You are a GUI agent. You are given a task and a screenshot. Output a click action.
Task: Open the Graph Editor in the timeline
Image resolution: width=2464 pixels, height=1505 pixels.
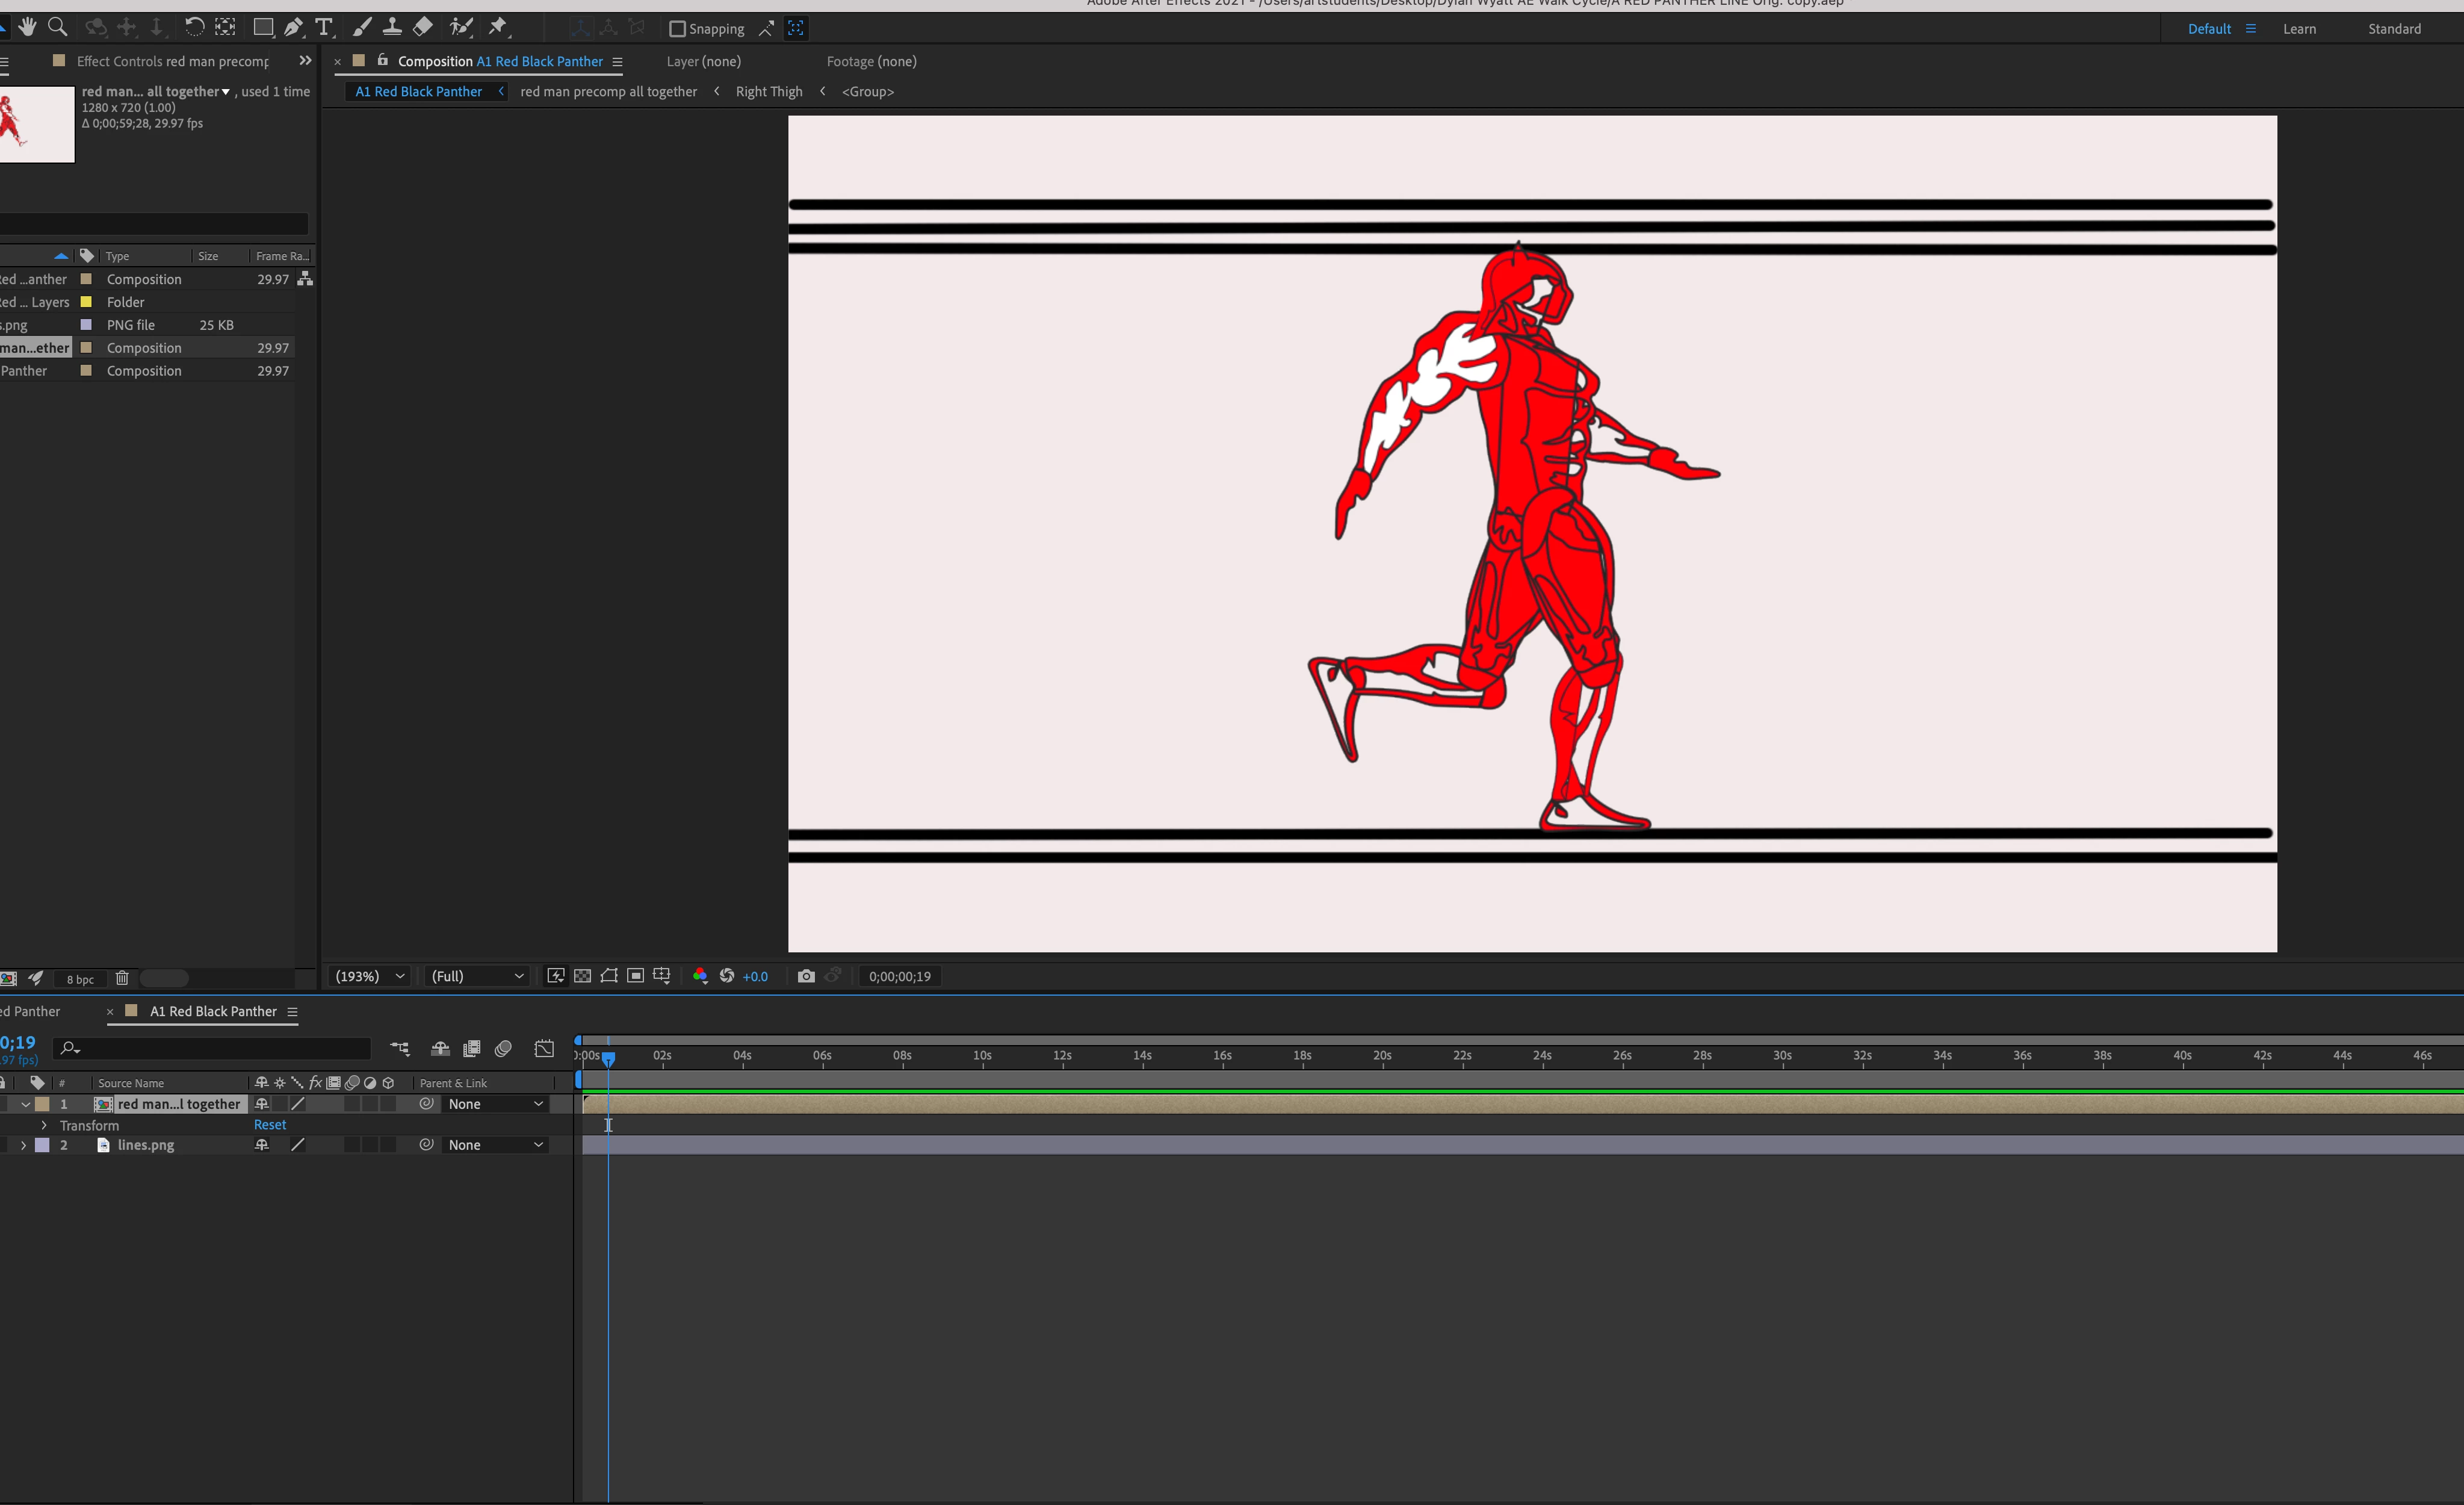coord(544,1048)
